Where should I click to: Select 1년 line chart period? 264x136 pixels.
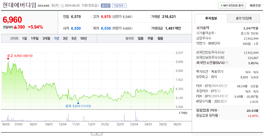(x=56, y=38)
